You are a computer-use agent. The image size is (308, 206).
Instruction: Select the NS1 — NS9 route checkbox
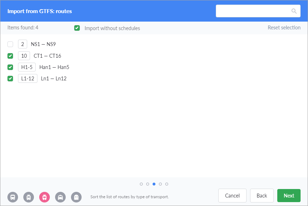pyautogui.click(x=10, y=44)
